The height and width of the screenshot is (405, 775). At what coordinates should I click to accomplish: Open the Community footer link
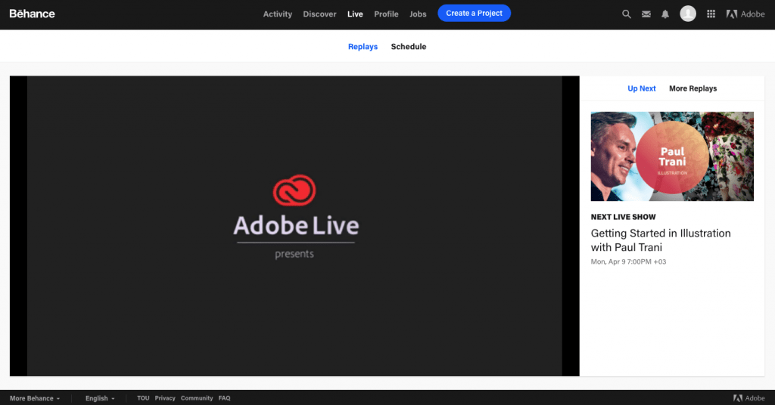pyautogui.click(x=197, y=398)
